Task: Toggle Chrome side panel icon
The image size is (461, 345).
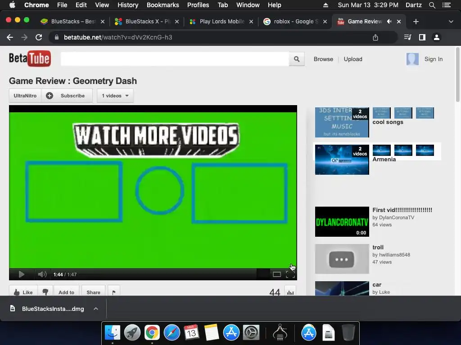Action: [422, 37]
